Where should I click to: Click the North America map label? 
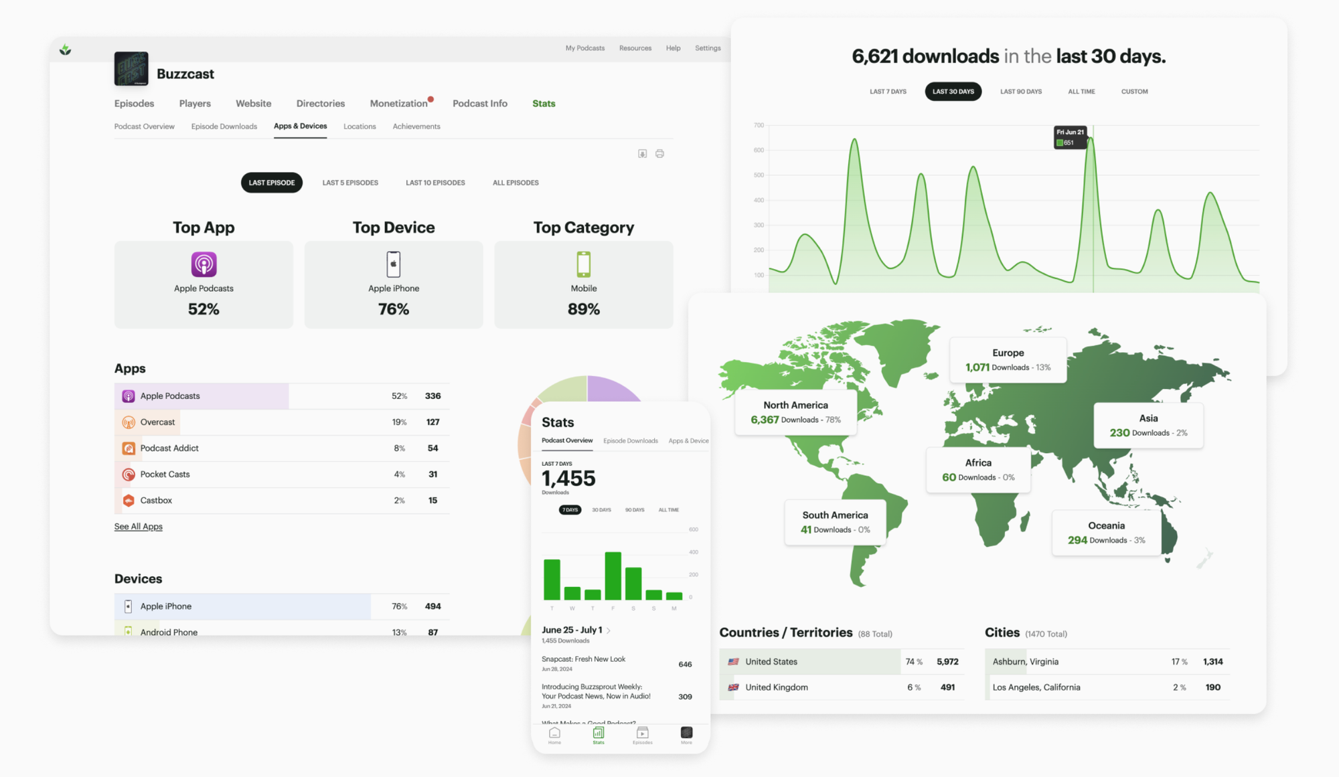[795, 412]
